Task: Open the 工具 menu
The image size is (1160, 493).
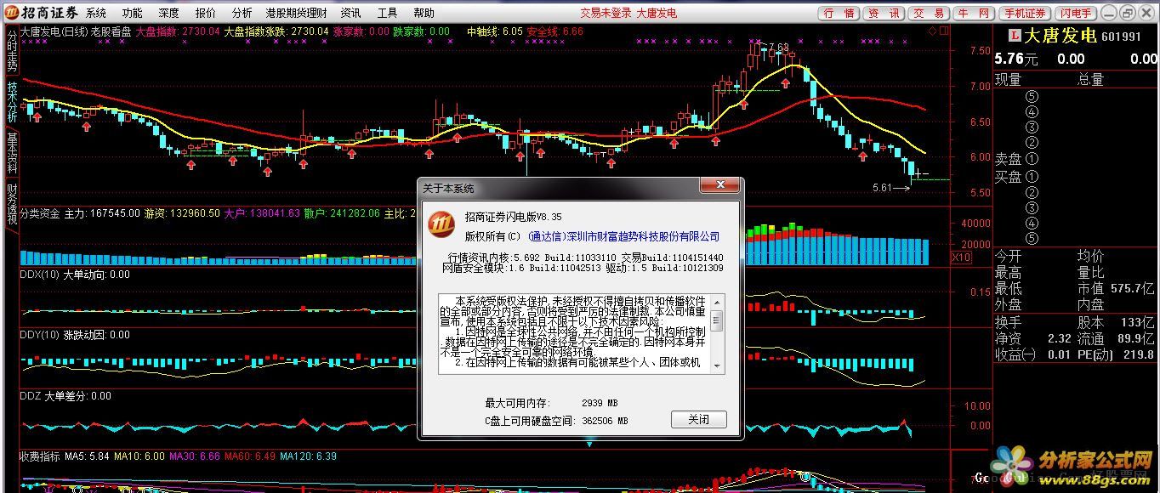Action: [x=387, y=13]
